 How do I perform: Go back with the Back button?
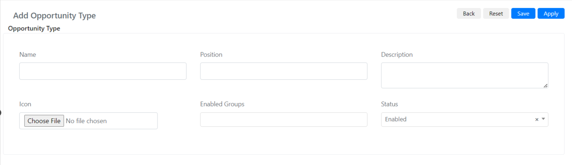coord(469,13)
